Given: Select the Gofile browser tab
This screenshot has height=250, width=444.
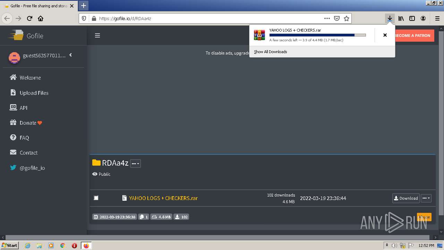Looking at the screenshot, I should pos(39,6).
